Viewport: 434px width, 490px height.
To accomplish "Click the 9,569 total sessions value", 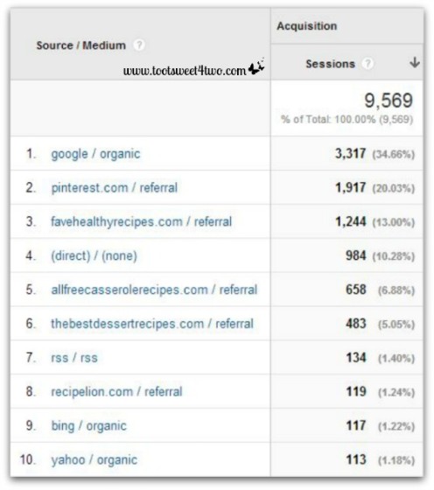I will point(388,101).
